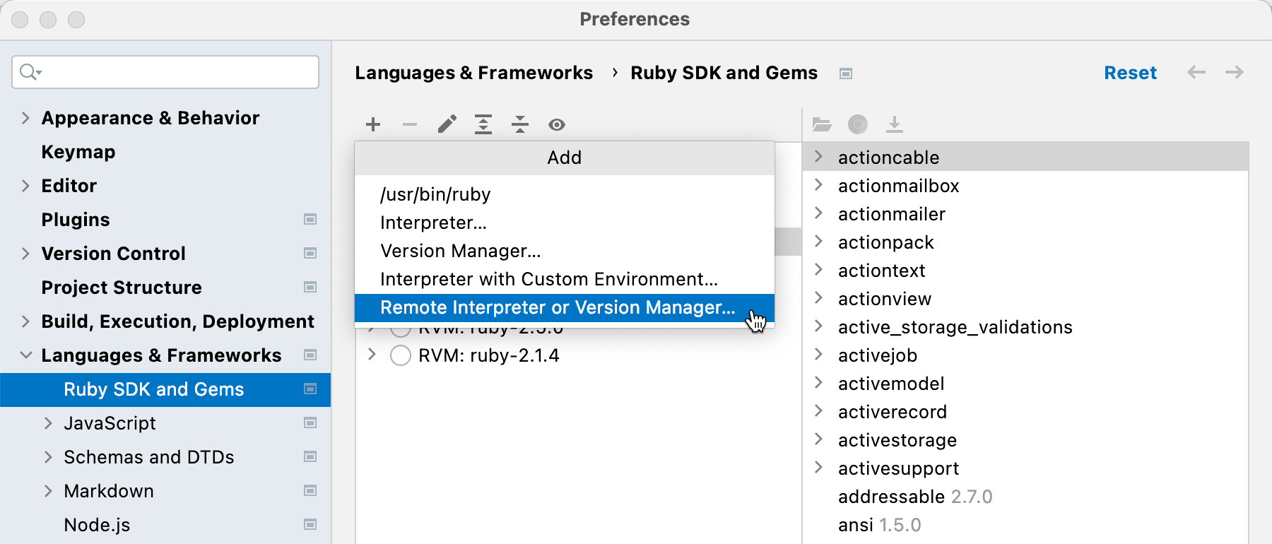Select the activemodel gem row
Screen dimensions: 1272x544
pos(1025,384)
